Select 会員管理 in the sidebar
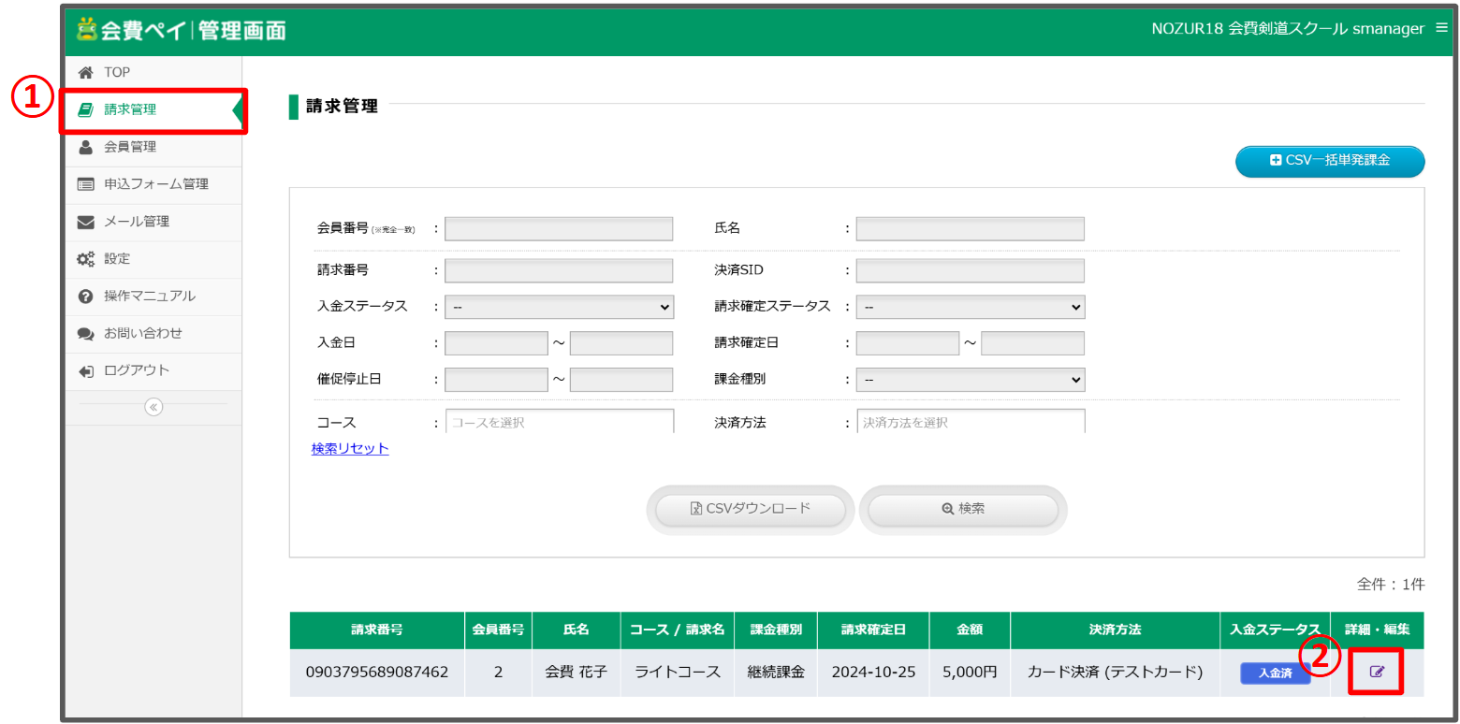This screenshot has height=724, width=1460. coord(130,147)
